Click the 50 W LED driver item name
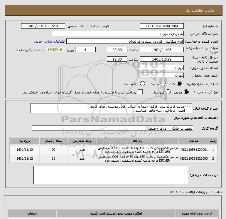The image size is (226, 219). (138, 159)
